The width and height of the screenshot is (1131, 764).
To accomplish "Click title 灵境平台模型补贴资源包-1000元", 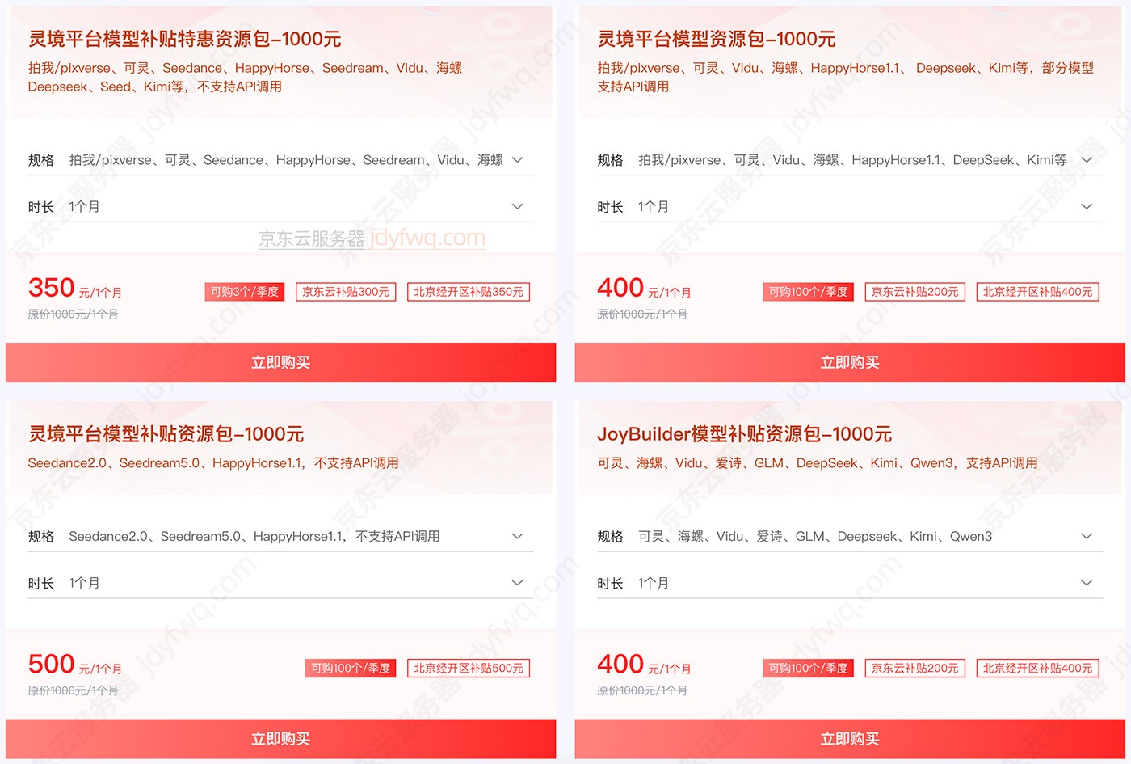I will [166, 434].
